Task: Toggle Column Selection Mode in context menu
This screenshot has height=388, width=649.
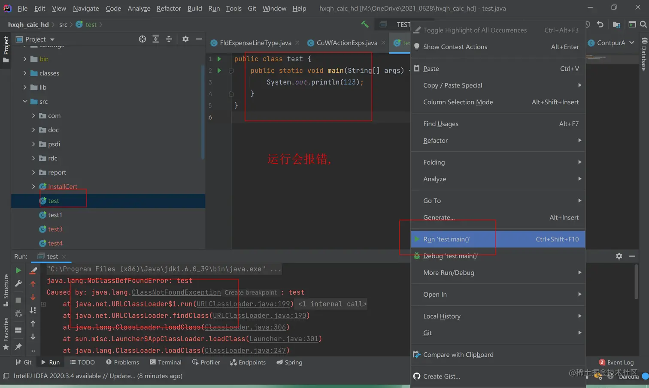Action: 498,102
